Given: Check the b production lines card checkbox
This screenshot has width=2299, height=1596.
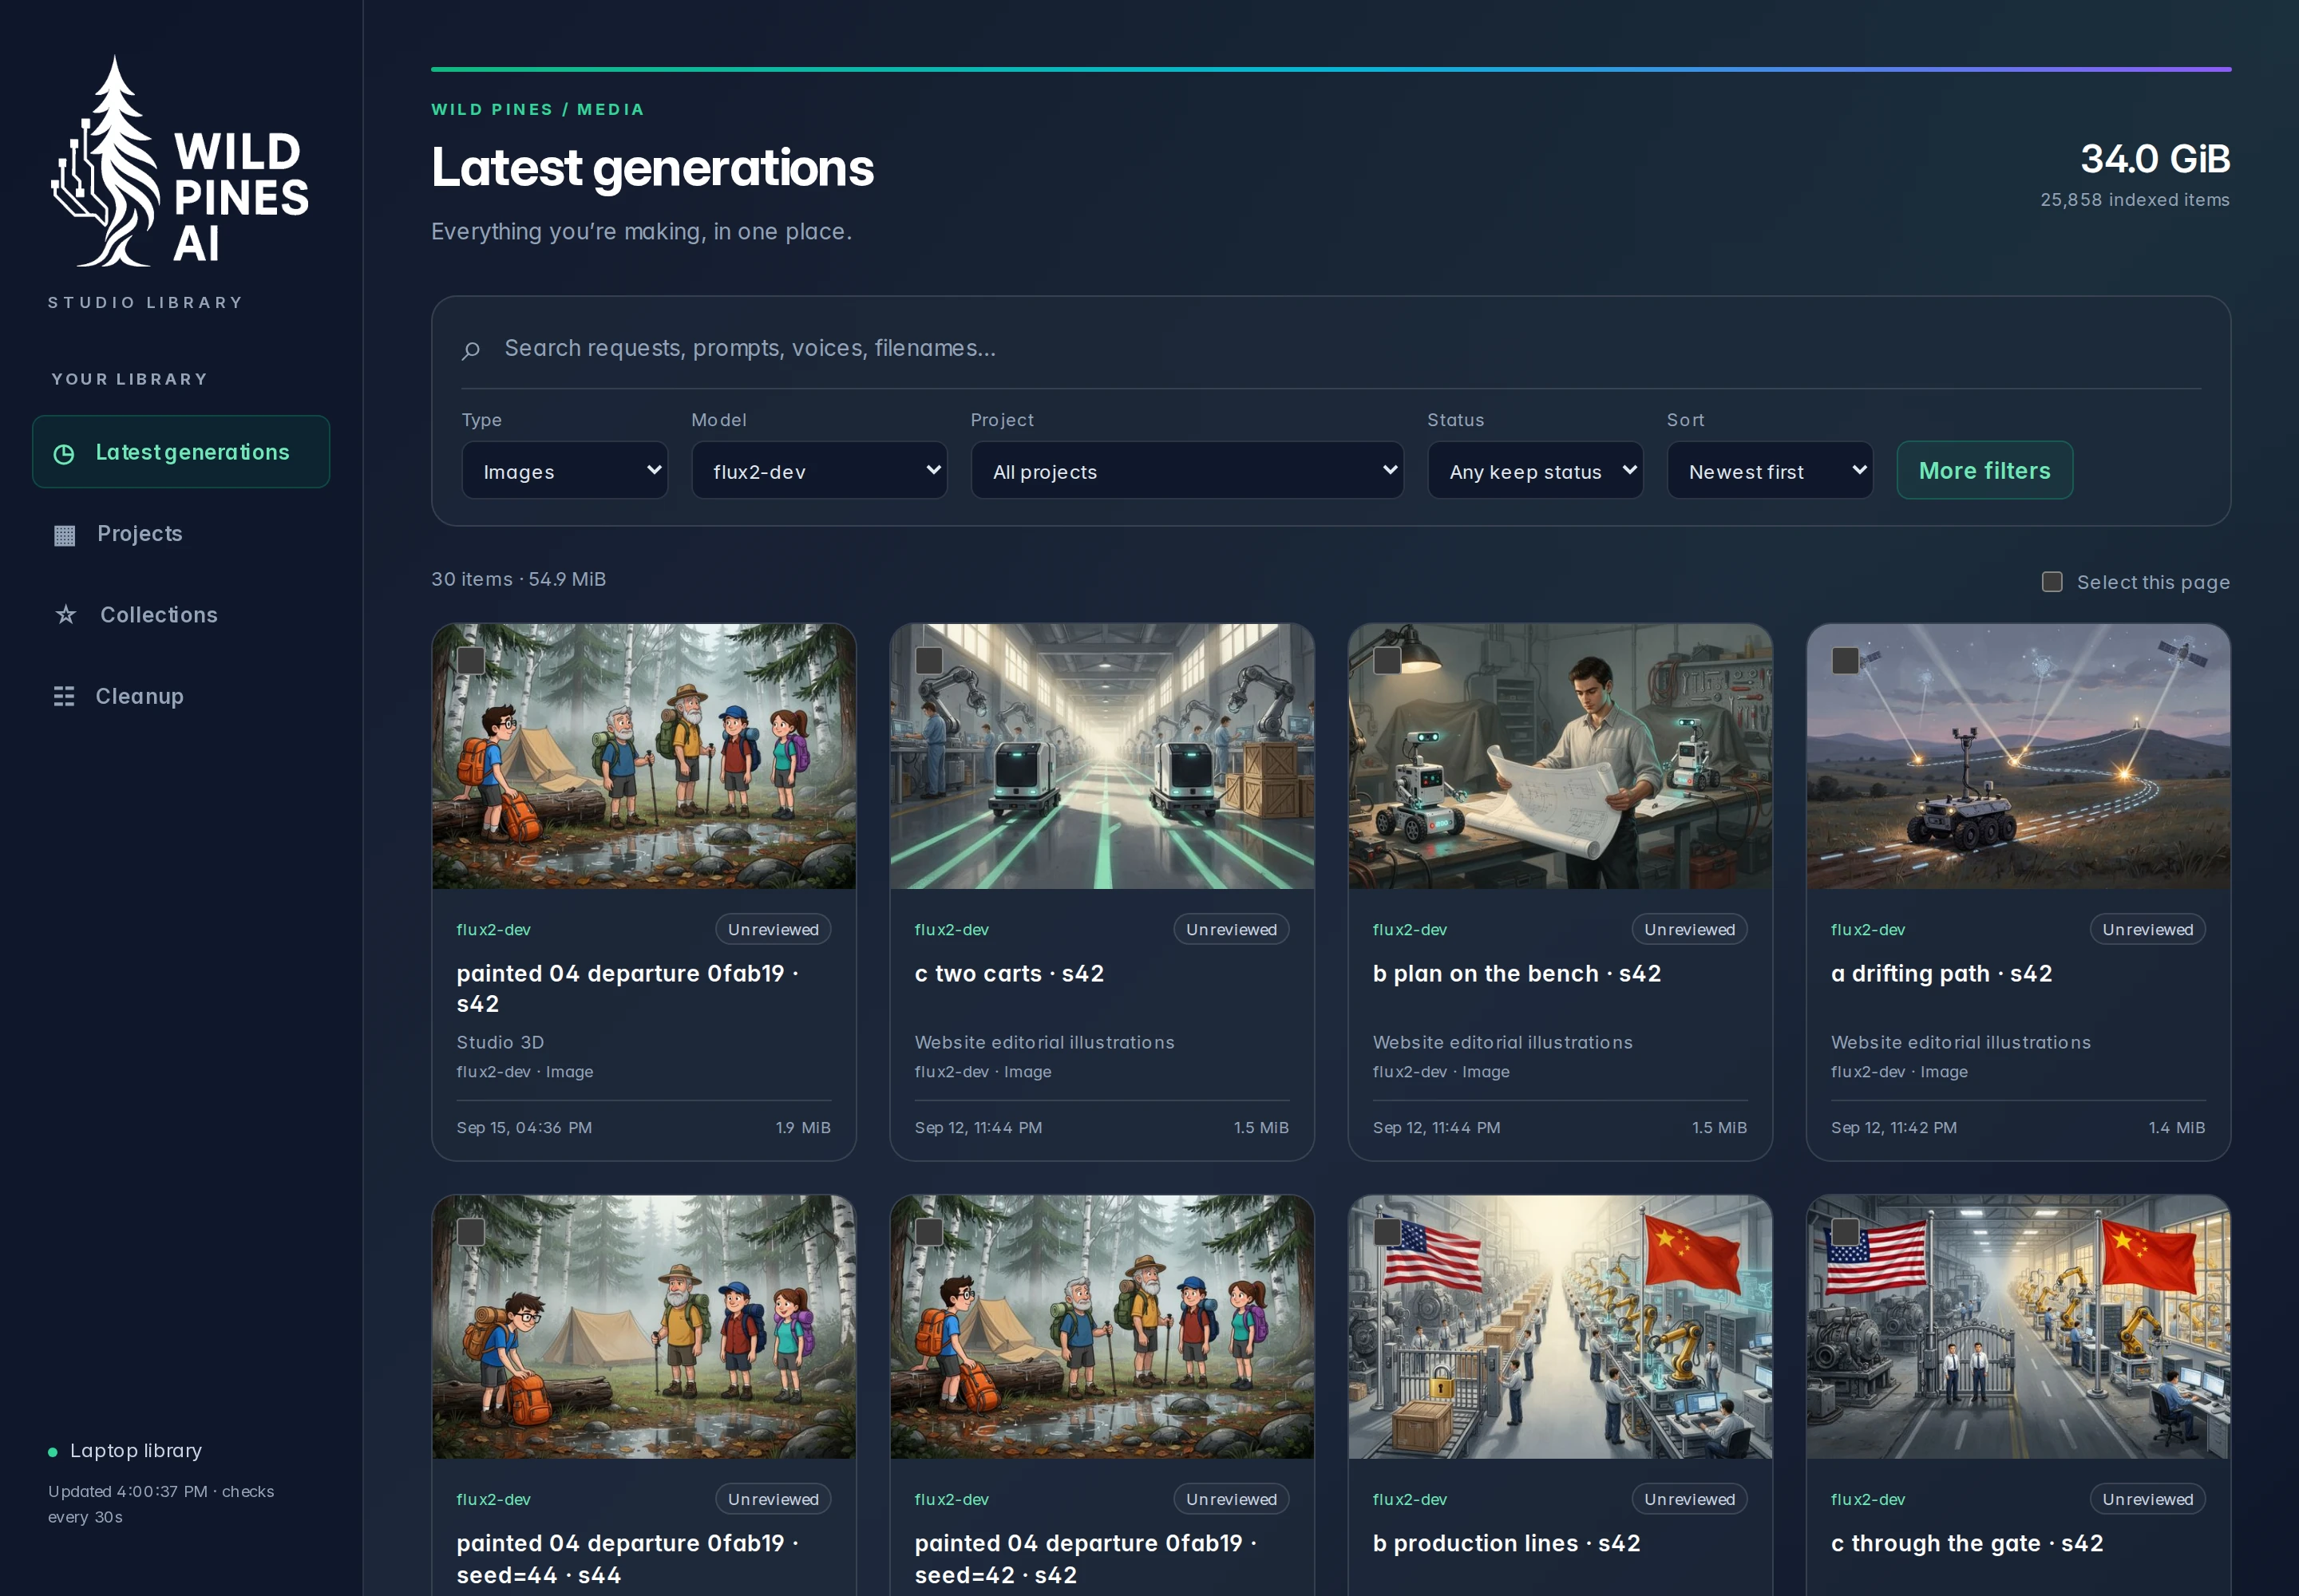Looking at the screenshot, I should tap(1387, 1231).
